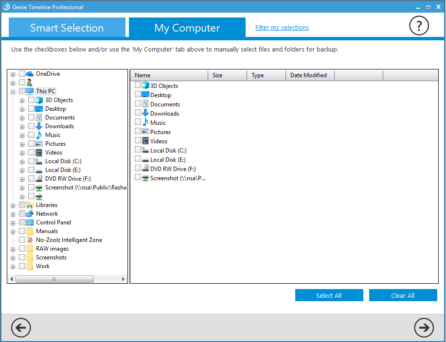Open the Filter my selections link
Image resolution: width=446 pixels, height=342 pixels.
pyautogui.click(x=282, y=28)
